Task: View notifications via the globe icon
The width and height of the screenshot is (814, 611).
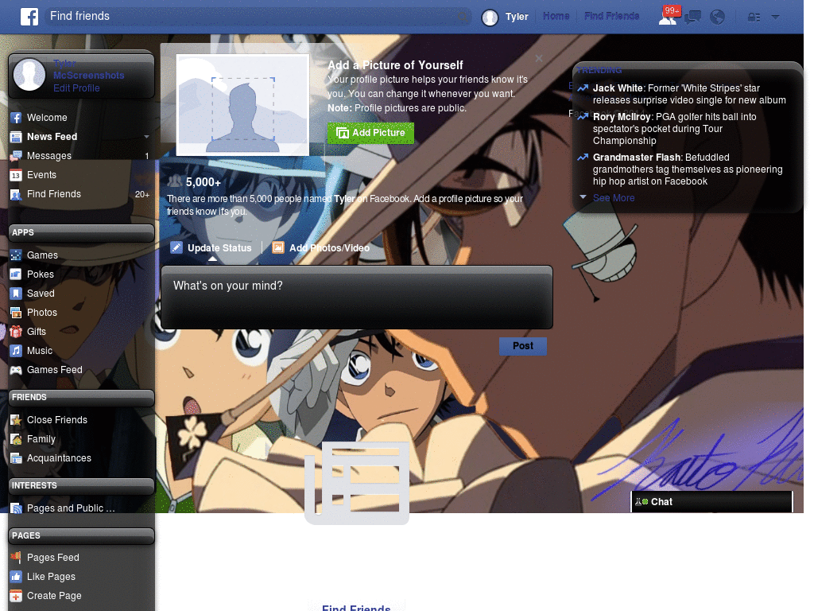Action: coord(717,17)
